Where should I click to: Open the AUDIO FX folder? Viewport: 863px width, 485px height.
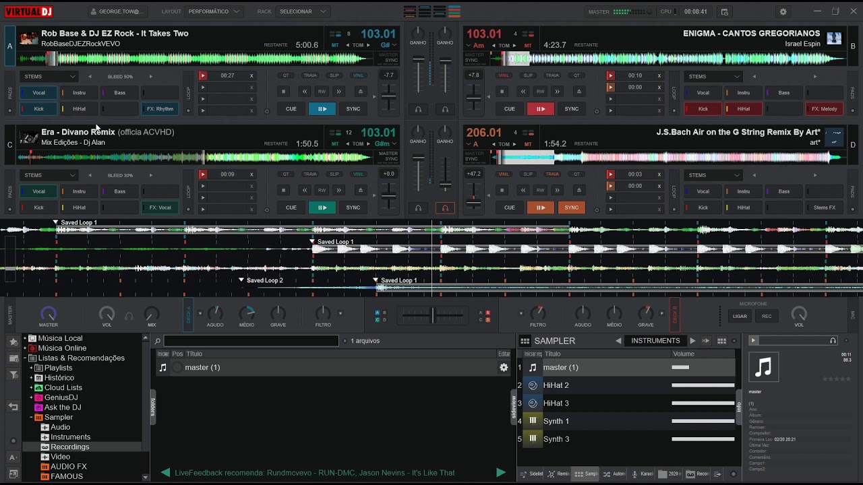68,466
